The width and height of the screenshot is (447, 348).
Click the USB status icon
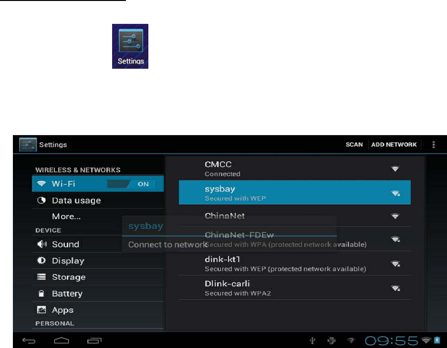click(312, 340)
